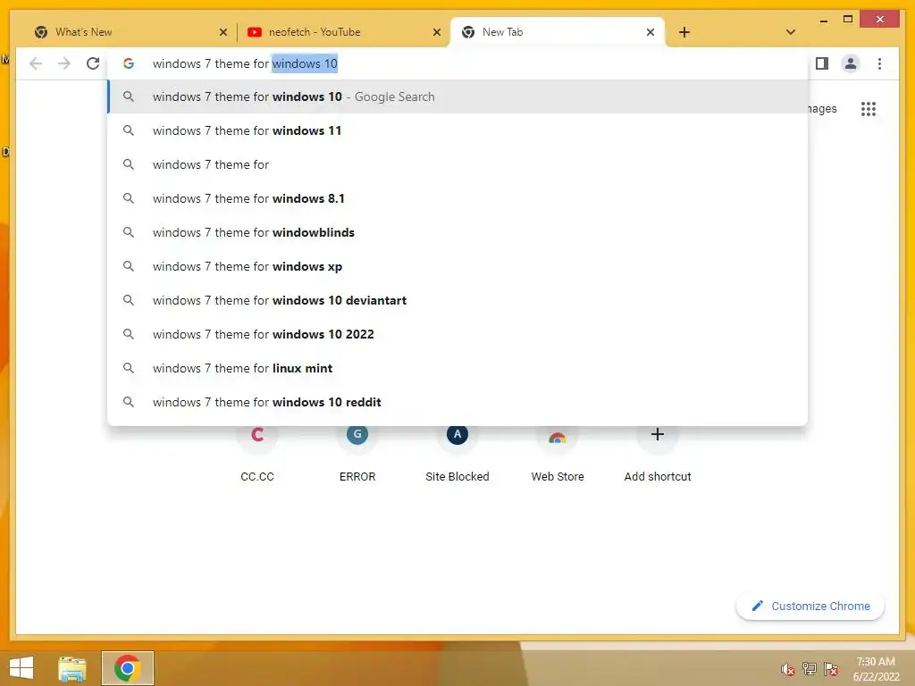Select suggestion windows 7 theme for windows 8.1
Image resolution: width=915 pixels, height=686 pixels.
click(x=458, y=198)
